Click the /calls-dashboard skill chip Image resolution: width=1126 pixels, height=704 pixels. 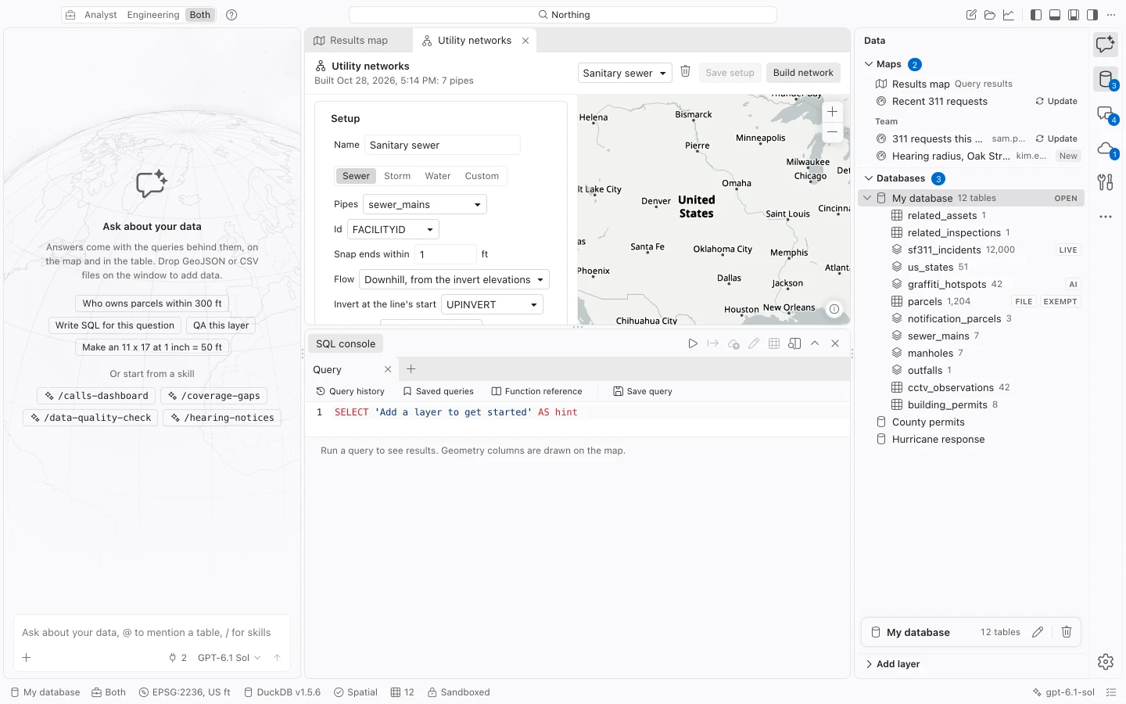tap(97, 396)
